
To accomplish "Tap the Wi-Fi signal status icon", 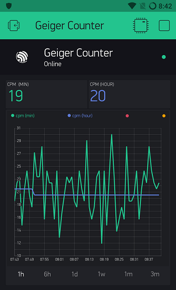I will 132,6.
